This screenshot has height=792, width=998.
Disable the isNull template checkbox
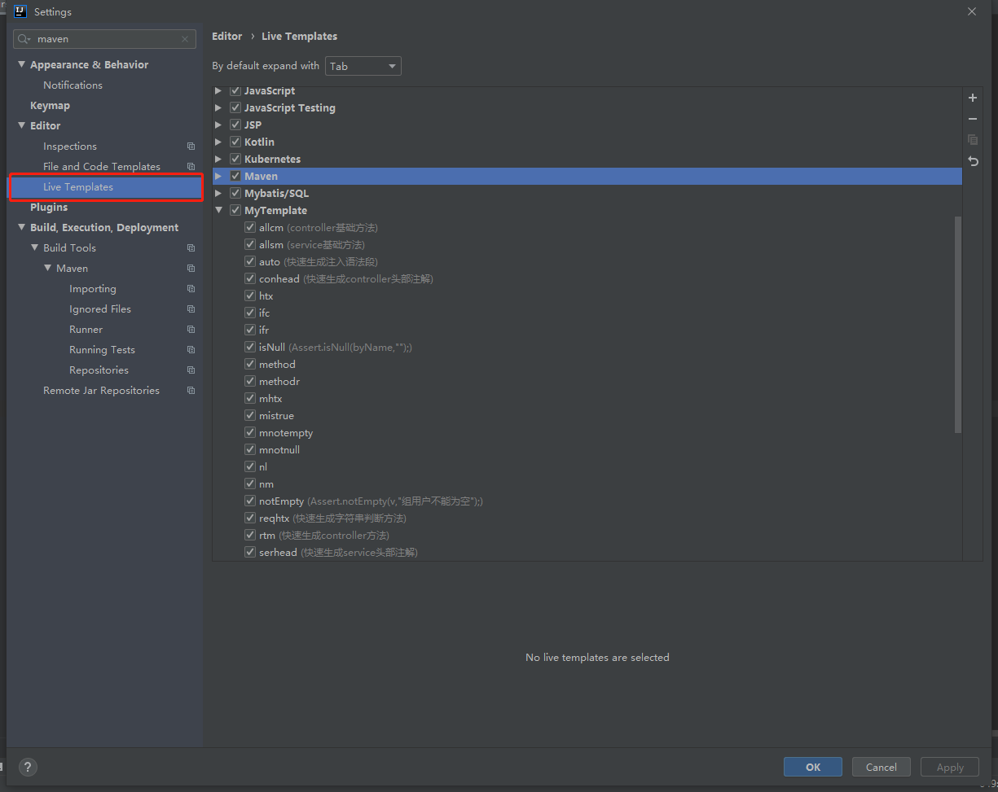click(x=250, y=347)
